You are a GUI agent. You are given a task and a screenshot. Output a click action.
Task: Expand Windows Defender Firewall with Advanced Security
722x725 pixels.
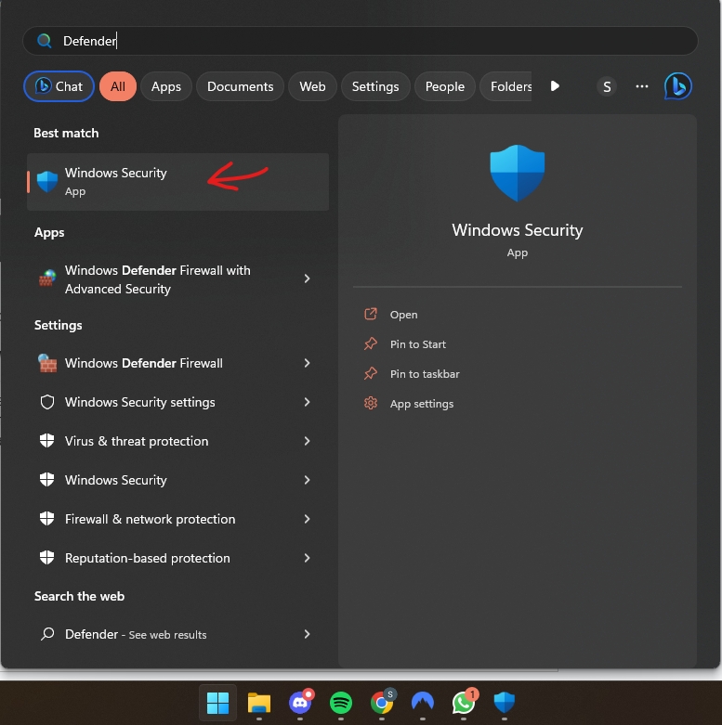(307, 278)
